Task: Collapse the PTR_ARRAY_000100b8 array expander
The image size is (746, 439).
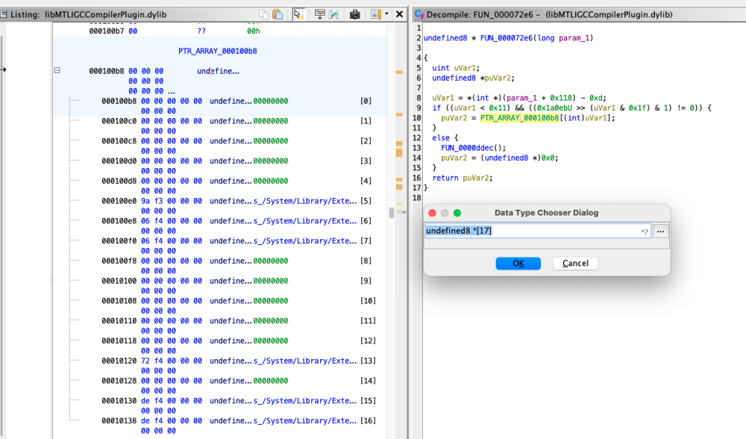Action: (x=57, y=70)
